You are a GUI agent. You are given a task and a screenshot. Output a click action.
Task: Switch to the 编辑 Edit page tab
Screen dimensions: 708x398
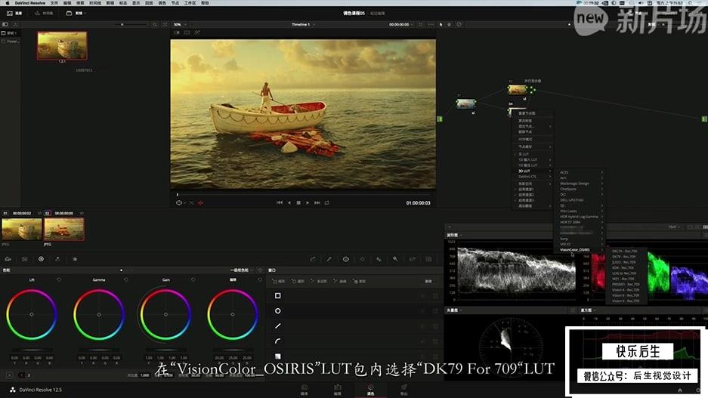tap(337, 390)
